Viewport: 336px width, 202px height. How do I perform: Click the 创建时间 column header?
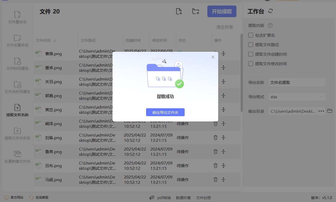tap(133, 40)
